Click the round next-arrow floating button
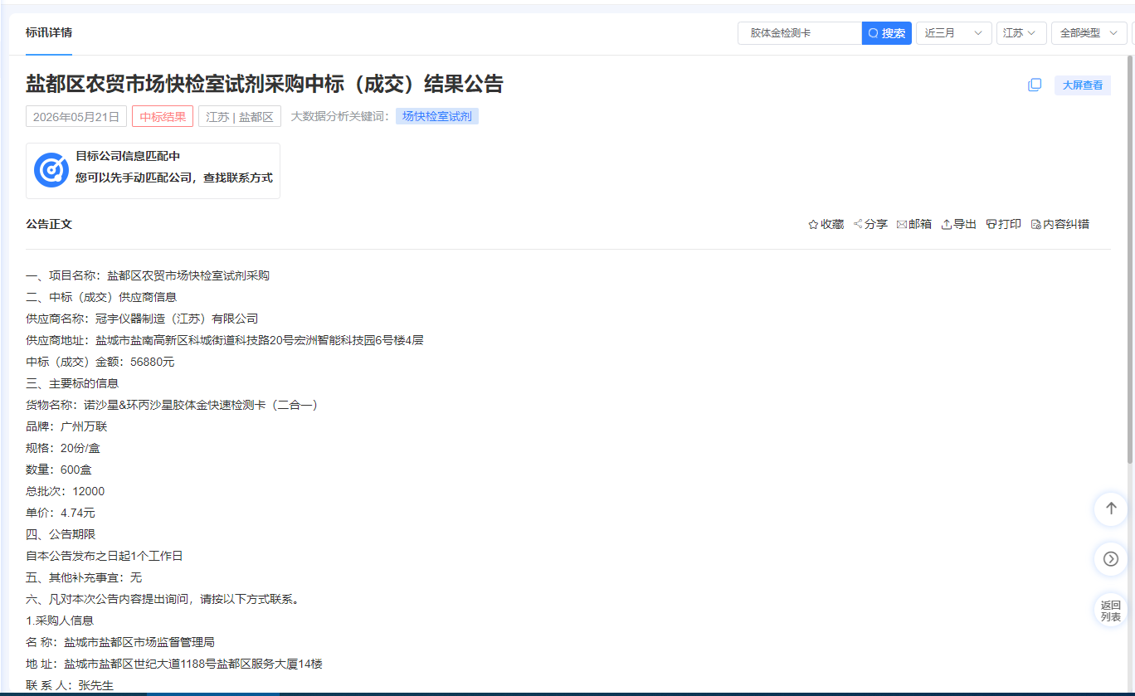Viewport: 1135px width, 696px height. point(1111,559)
